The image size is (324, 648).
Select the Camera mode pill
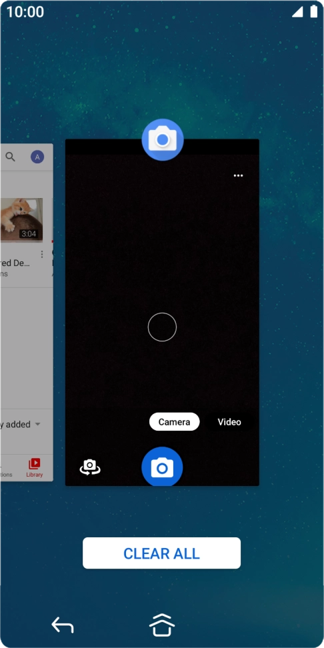[x=175, y=422]
